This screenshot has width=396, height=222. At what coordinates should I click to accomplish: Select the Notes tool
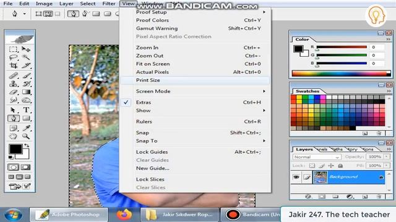pyautogui.click(x=13, y=128)
